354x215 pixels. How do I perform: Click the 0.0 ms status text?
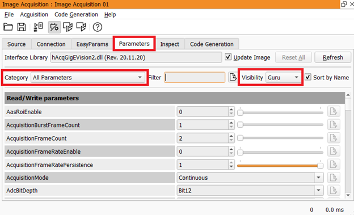[334, 210]
